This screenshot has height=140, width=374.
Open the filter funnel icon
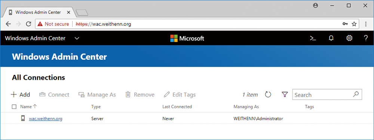(x=285, y=95)
